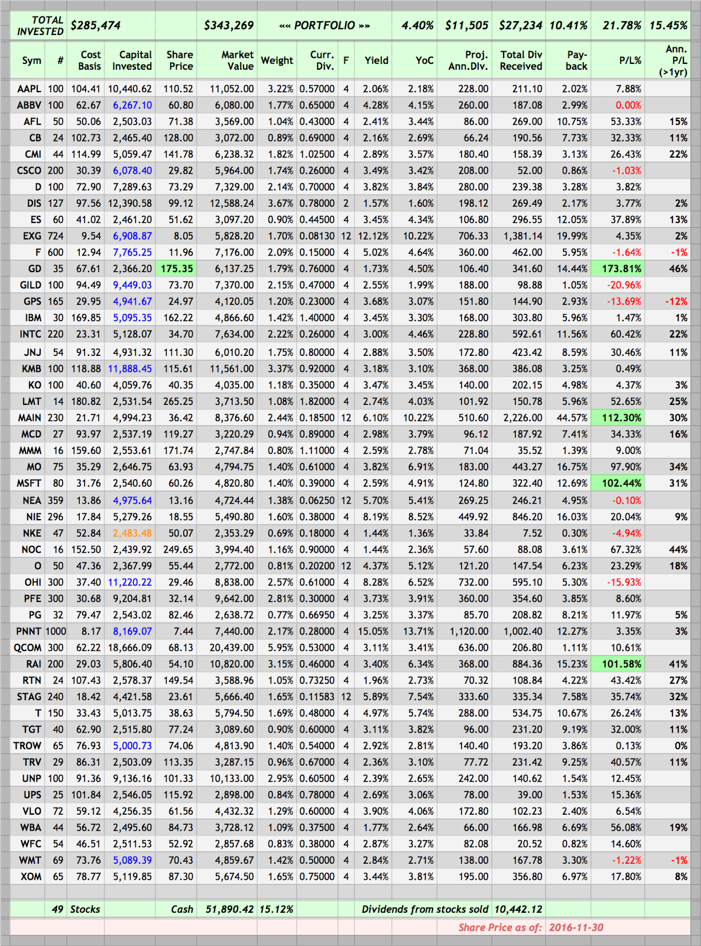
Task: Select the # shares column header
Action: point(56,60)
